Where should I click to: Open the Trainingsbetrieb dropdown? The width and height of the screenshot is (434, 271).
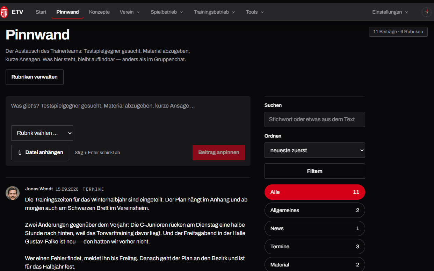coord(215,12)
